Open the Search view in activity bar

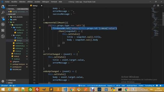pyautogui.click(x=3, y=13)
